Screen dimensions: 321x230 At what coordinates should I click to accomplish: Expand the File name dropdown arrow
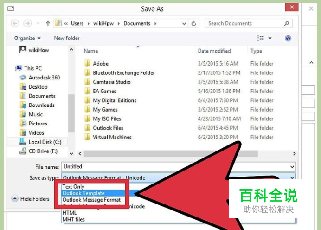click(x=292, y=167)
